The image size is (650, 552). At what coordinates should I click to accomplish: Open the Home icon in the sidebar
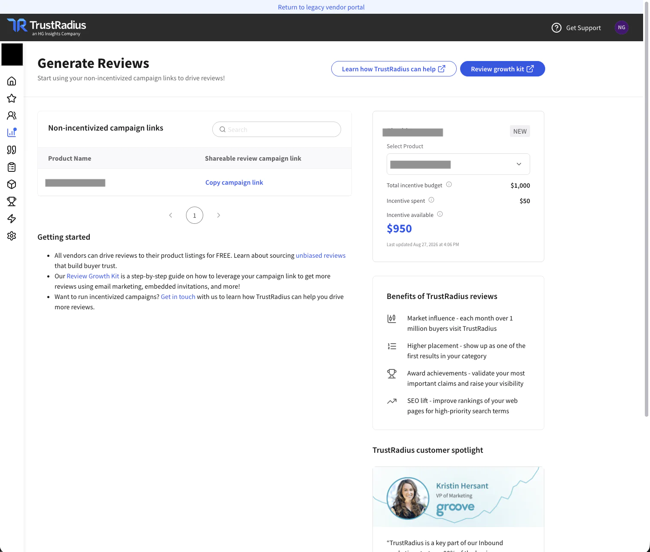click(12, 81)
